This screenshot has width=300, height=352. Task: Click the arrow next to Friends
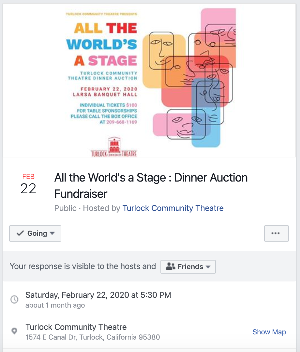coord(208,267)
